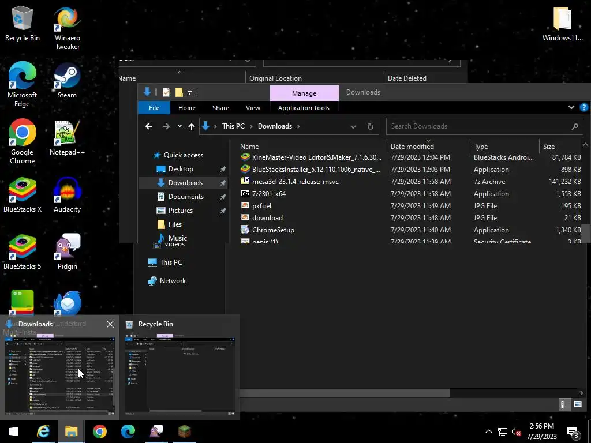This screenshot has height=443, width=591.
Task: Select Desktop in the navigation pane
Action: tap(181, 169)
